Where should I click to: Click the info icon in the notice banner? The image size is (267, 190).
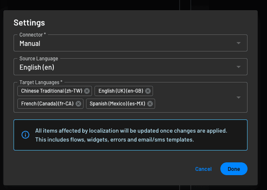pyautogui.click(x=25, y=135)
